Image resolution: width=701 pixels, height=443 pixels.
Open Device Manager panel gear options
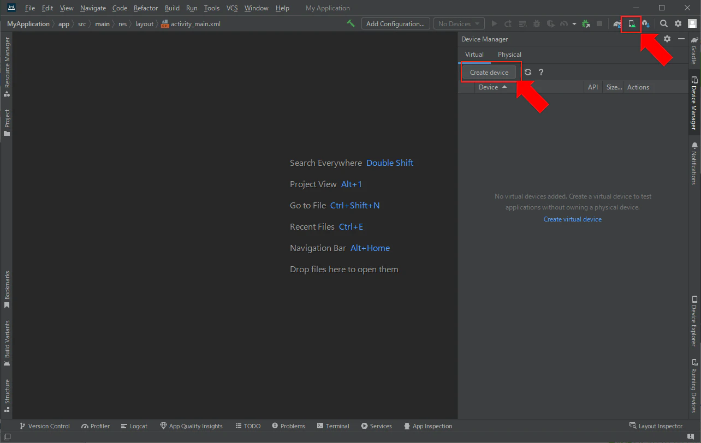[667, 39]
